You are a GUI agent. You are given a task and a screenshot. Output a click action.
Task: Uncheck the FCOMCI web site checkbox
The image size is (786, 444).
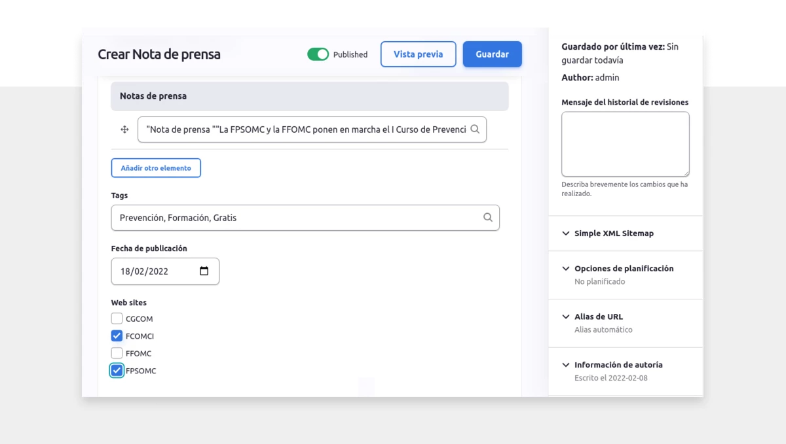(117, 336)
